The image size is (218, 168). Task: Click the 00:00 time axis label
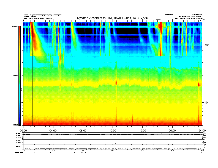[x=23, y=131]
